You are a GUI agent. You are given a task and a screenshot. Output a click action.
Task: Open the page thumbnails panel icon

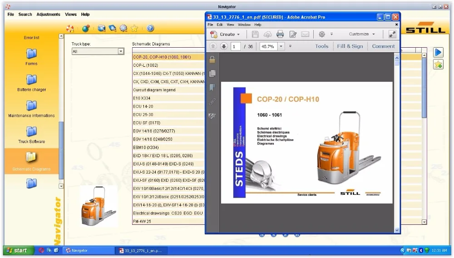(x=212, y=73)
